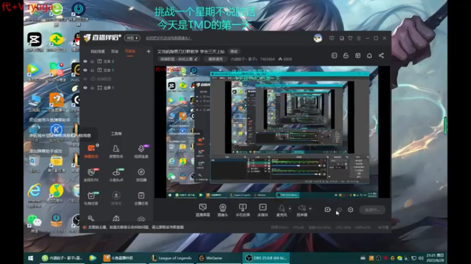Select the 文本 2 layer row
Image resolution: width=471 pixels, height=264 pixels.
[x=116, y=62]
